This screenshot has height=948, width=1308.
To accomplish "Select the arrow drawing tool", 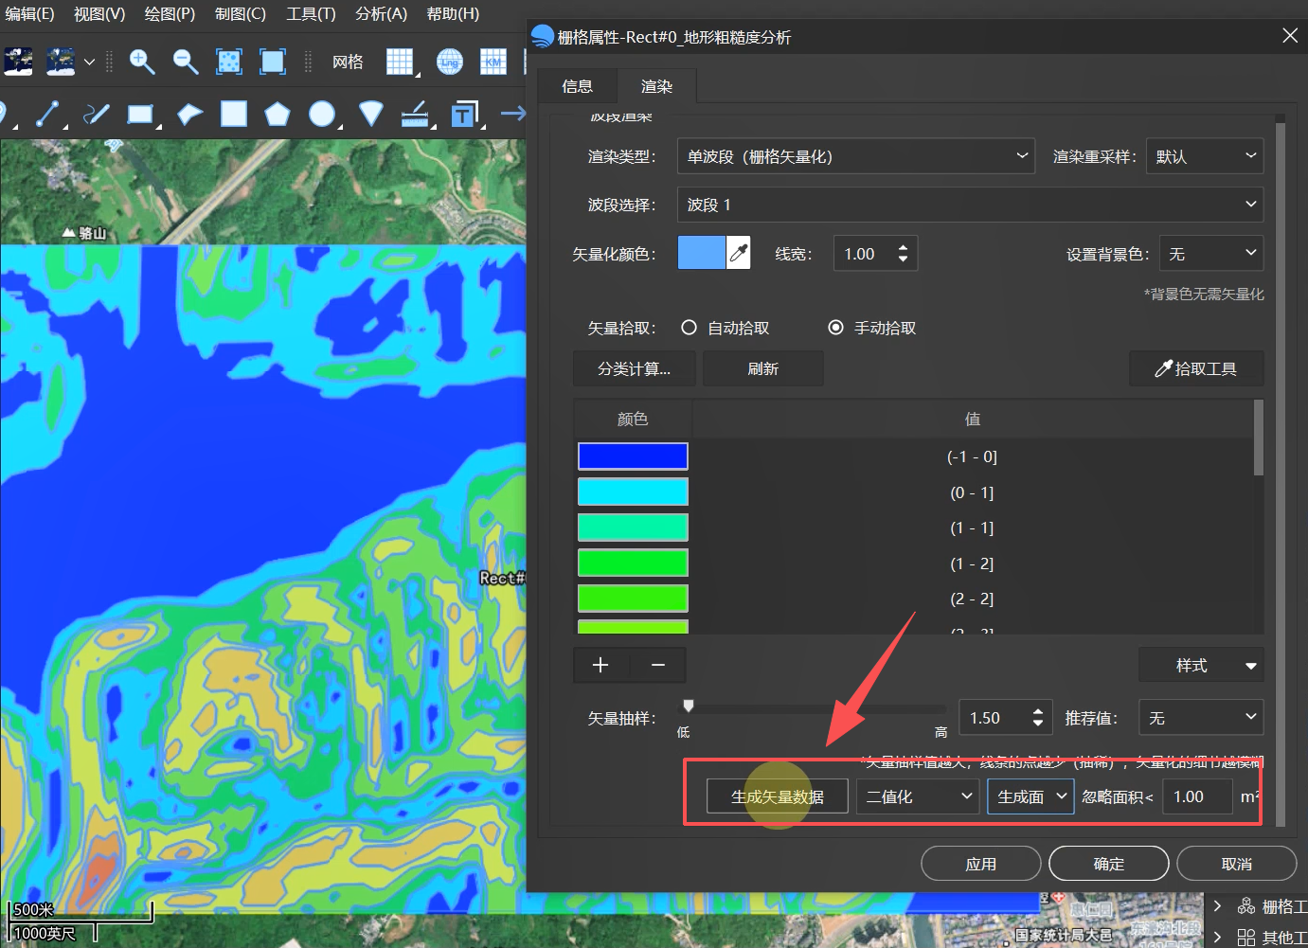I will tap(513, 114).
